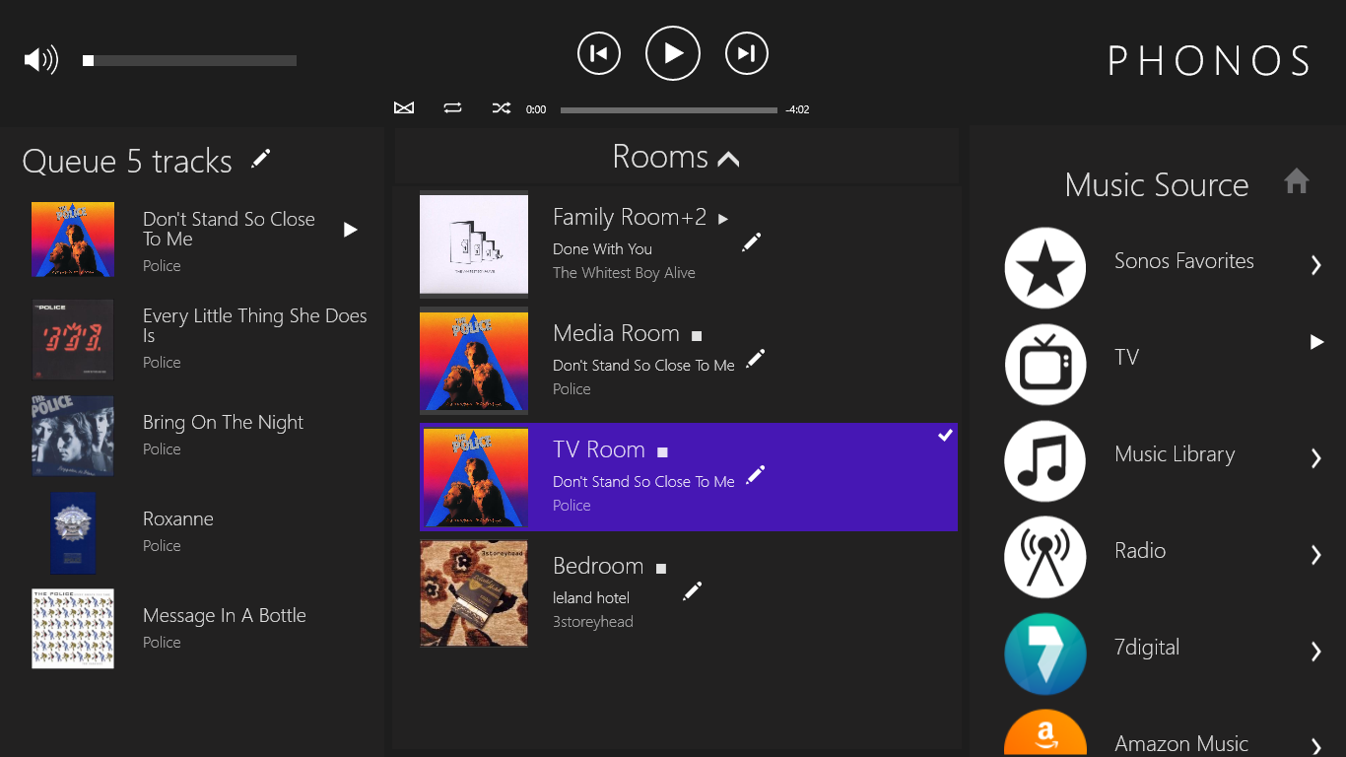Image resolution: width=1346 pixels, height=757 pixels.
Task: Click the Roxanne album cover
Action: click(73, 533)
